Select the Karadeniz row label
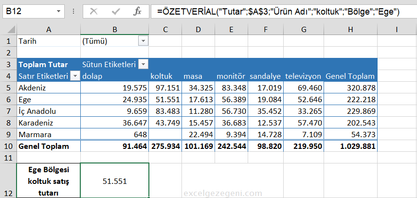This screenshot has height=198, width=417. coord(48,123)
